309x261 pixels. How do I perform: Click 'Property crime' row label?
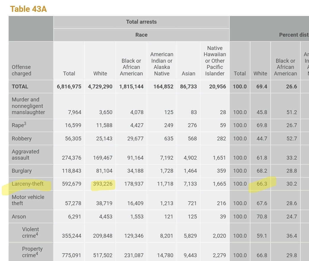[x=32, y=252]
